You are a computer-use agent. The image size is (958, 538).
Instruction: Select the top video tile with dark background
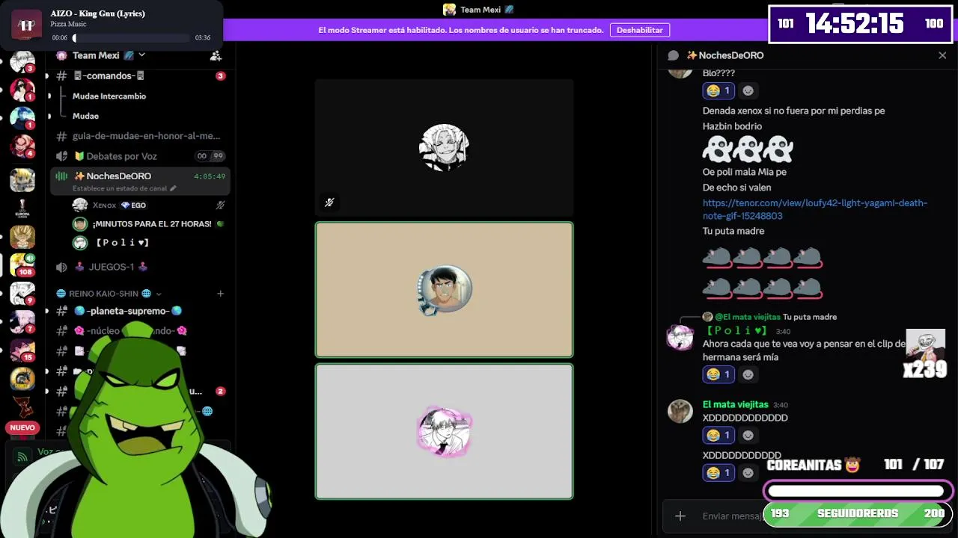444,148
